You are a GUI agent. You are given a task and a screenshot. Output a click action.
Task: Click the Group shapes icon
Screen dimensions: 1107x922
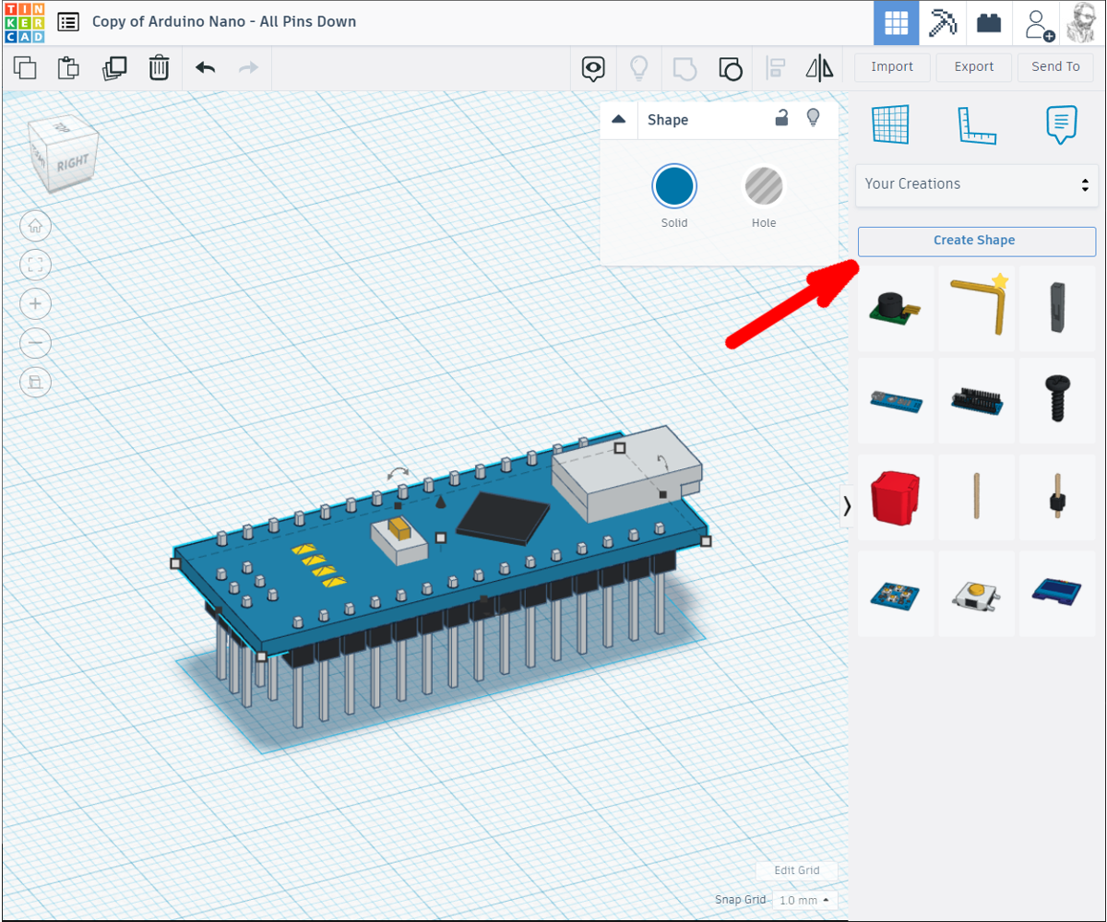pos(684,68)
